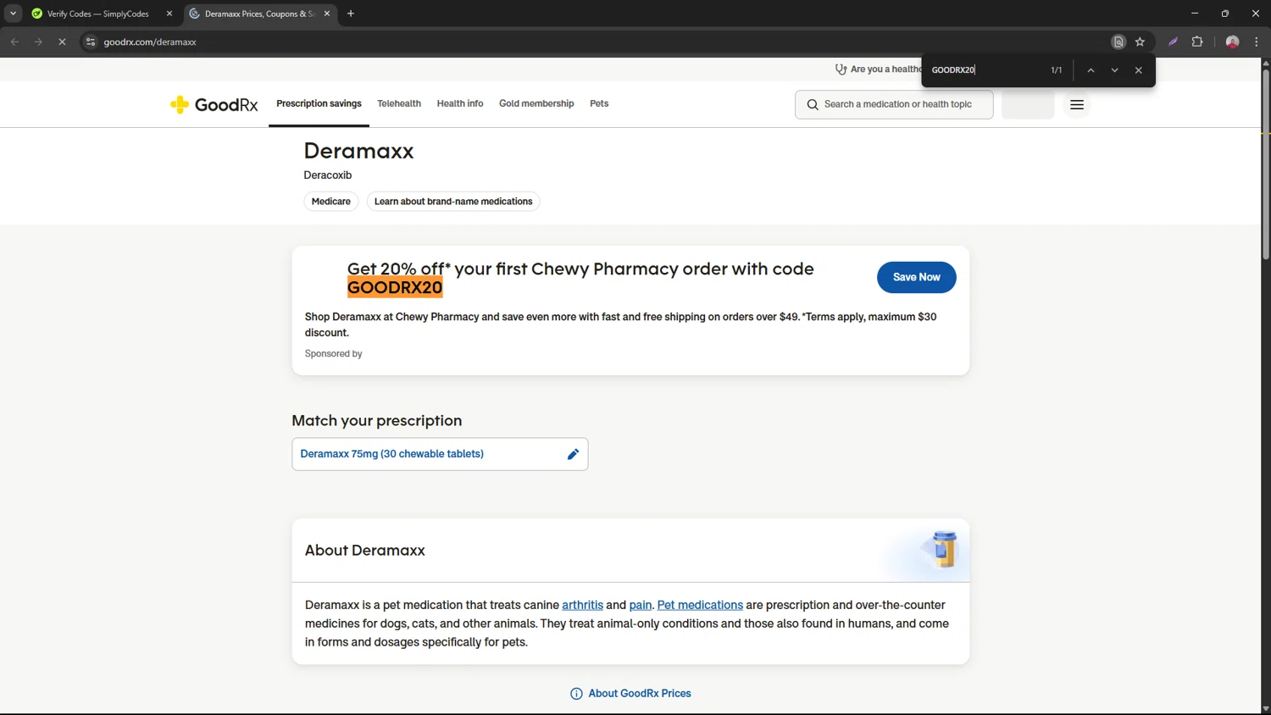Viewport: 1271px width, 715px height.
Task: Open the tab search dropdown arrow
Action: coord(13,14)
